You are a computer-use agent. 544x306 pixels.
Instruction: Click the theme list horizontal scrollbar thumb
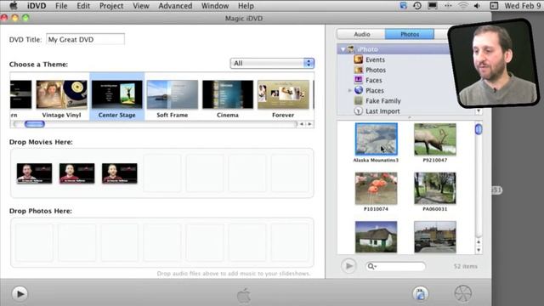(34, 124)
